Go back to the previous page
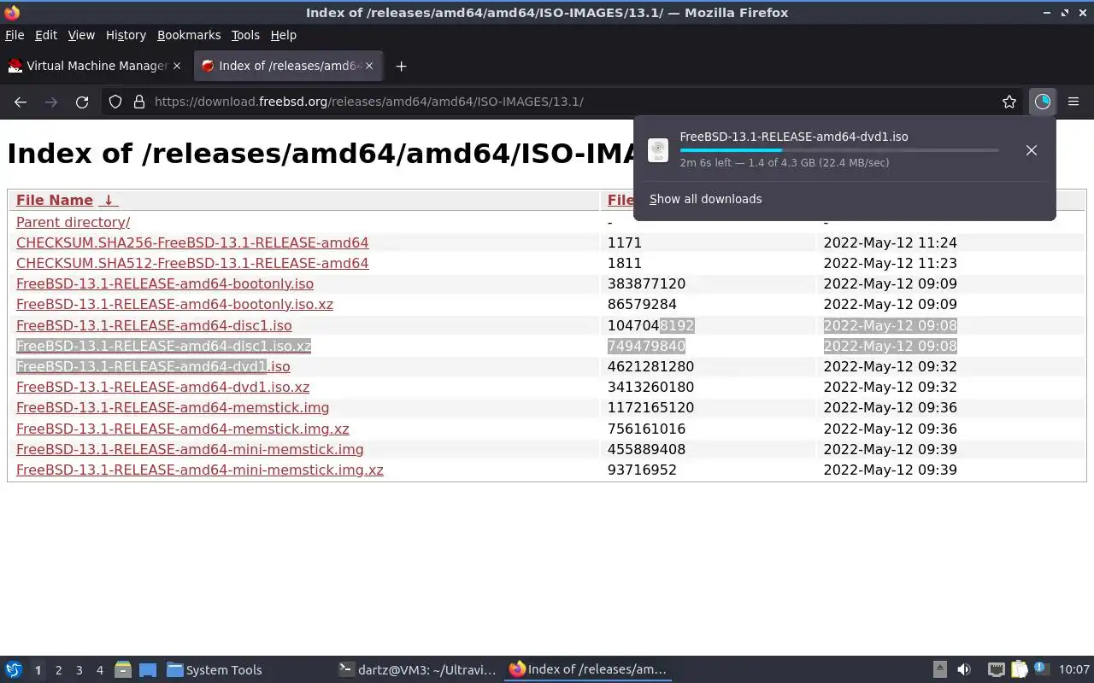 click(21, 102)
